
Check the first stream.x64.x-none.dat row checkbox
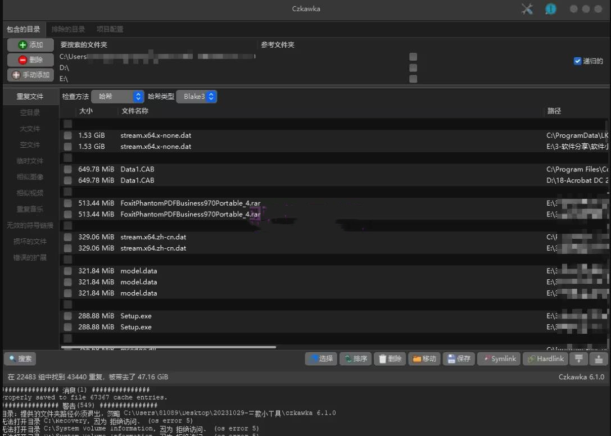tap(67, 135)
